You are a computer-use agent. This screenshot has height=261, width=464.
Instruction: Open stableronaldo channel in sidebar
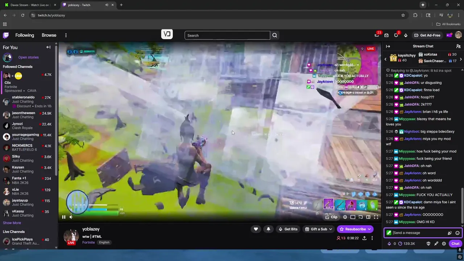(27, 102)
